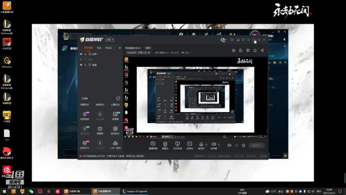The height and width of the screenshot is (195, 346).
Task: Click the shirt skin icon in title bar
Action: click(243, 40)
